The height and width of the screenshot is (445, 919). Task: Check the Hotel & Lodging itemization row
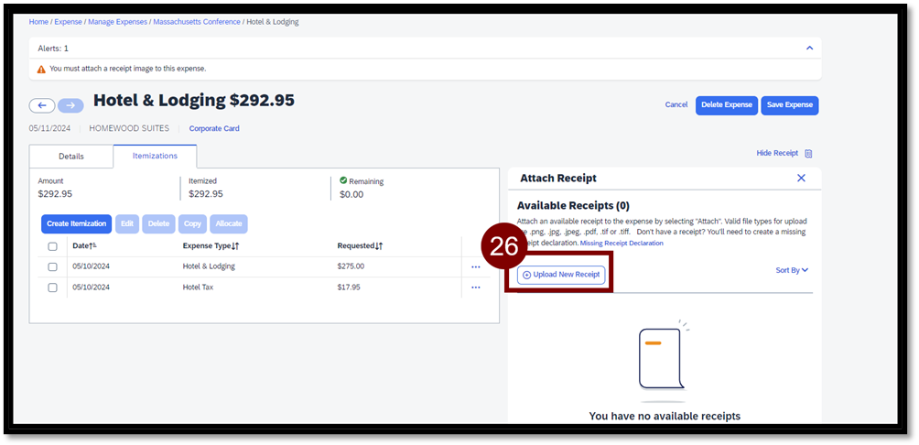pos(52,266)
